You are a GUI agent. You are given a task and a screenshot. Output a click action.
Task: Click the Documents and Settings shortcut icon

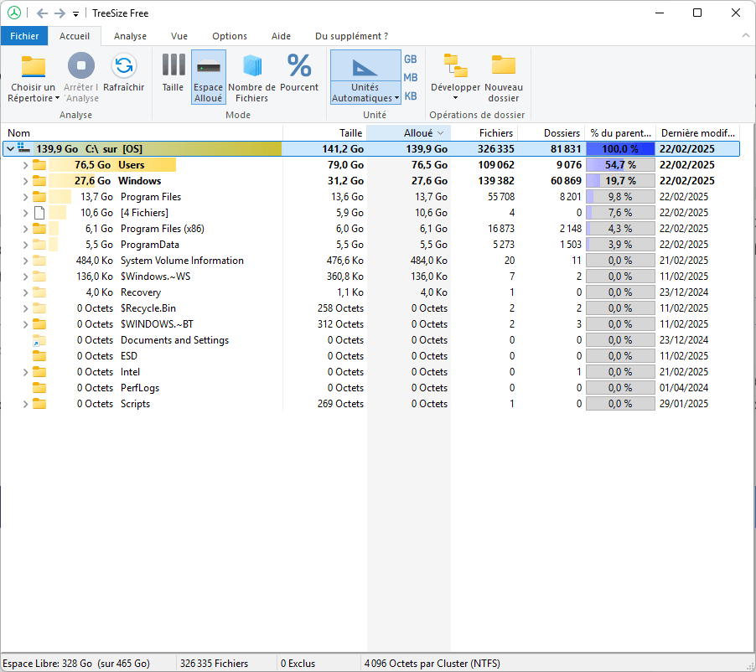tap(39, 340)
